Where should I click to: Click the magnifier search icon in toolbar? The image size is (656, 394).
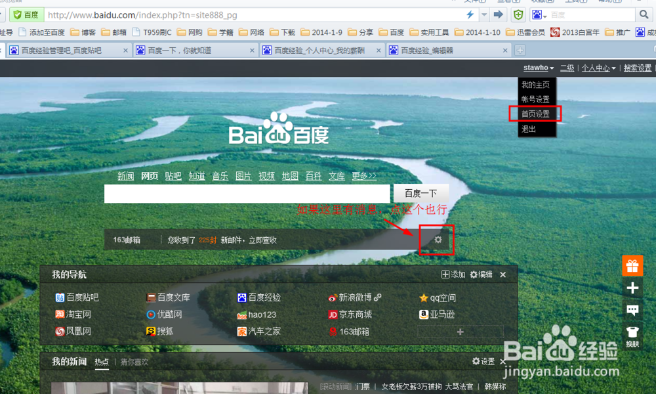(x=644, y=15)
